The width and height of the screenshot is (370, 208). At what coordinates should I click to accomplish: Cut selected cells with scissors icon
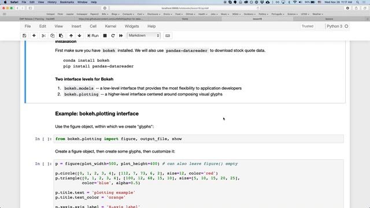click(x=44, y=36)
